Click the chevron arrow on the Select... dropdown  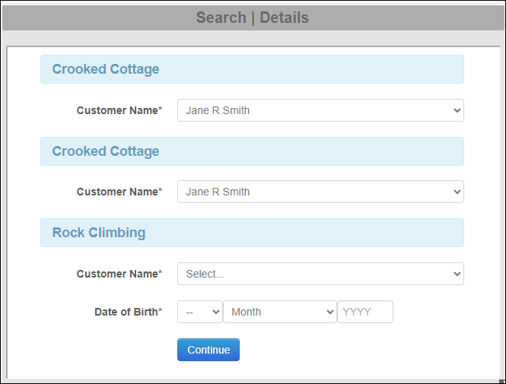[457, 274]
